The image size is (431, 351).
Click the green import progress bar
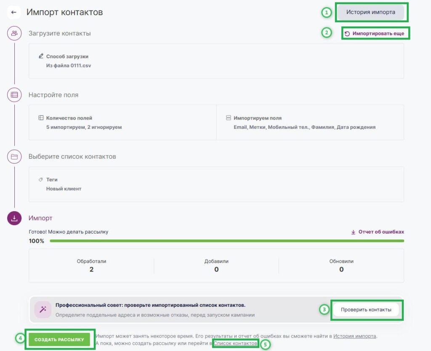(x=226, y=241)
